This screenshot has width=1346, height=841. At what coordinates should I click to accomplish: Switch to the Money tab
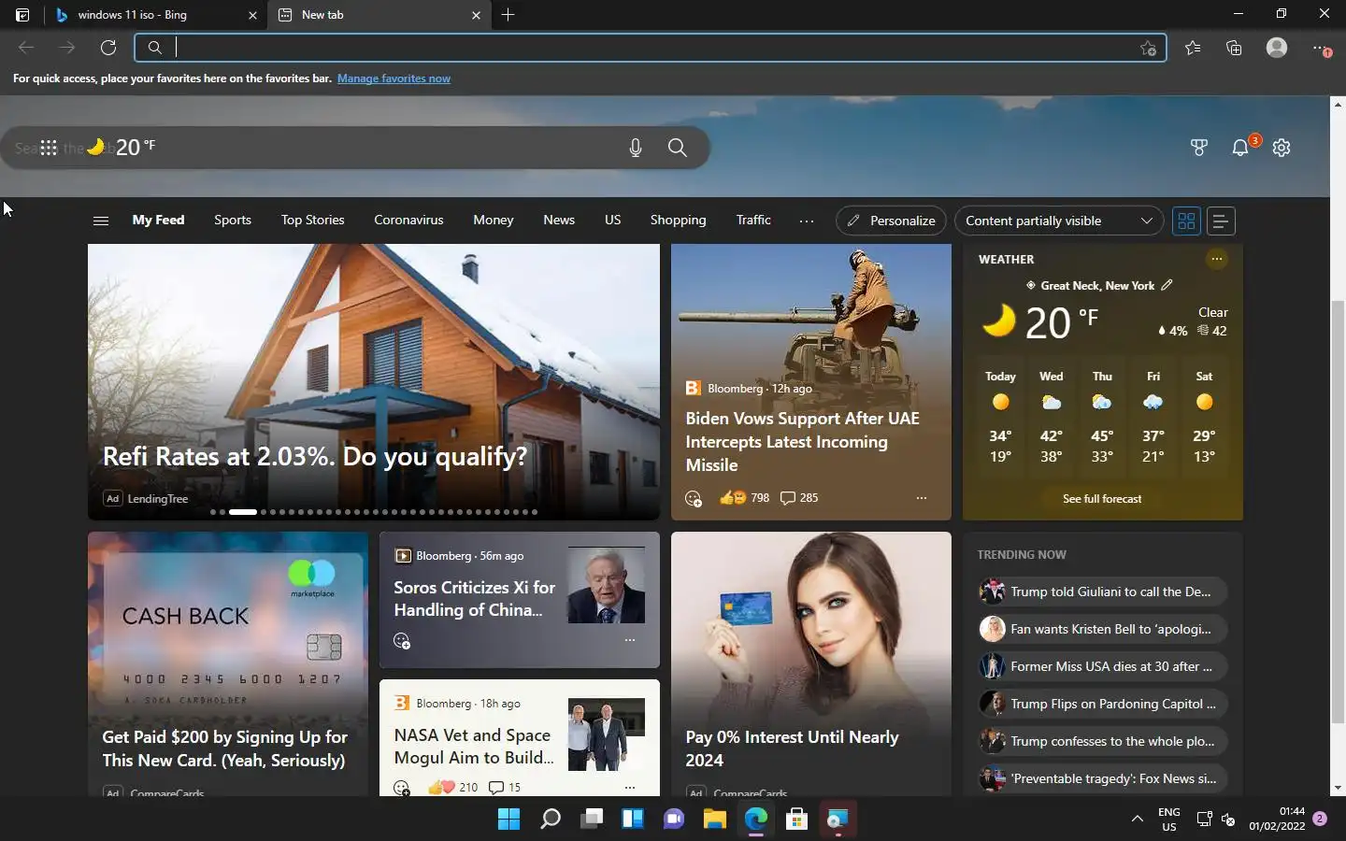coord(494,220)
